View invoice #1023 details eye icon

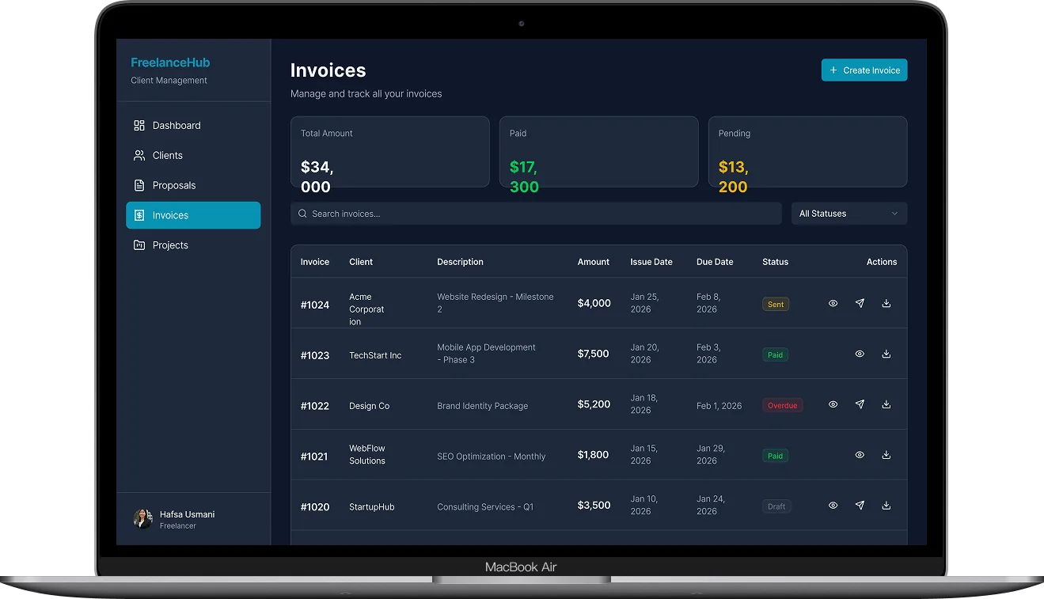coord(860,354)
